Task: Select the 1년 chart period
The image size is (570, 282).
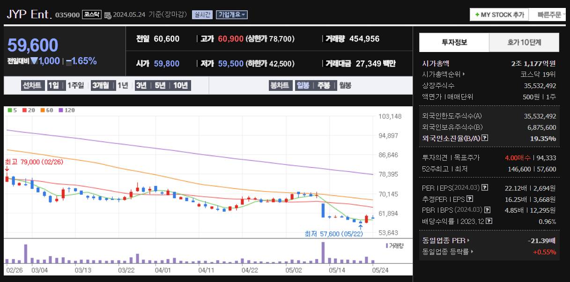Action: 123,85
